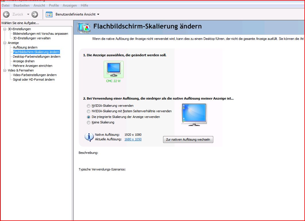This screenshot has height=221, width=305.
Task: Select NVIDIA-Skalierung mit festem Seitenverhältnis option
Action: click(x=89, y=111)
